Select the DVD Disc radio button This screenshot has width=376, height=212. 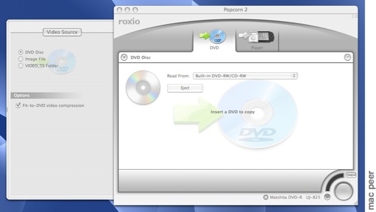[21, 52]
